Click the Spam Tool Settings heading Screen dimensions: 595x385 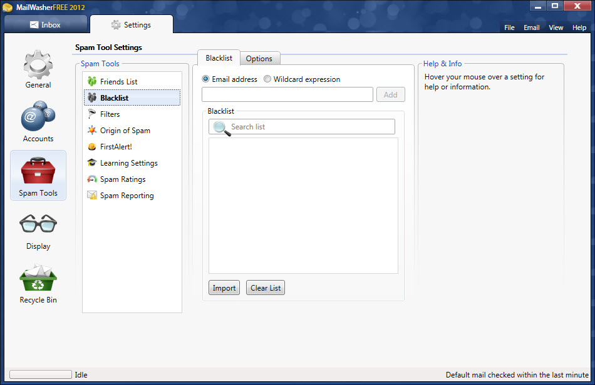pos(108,47)
